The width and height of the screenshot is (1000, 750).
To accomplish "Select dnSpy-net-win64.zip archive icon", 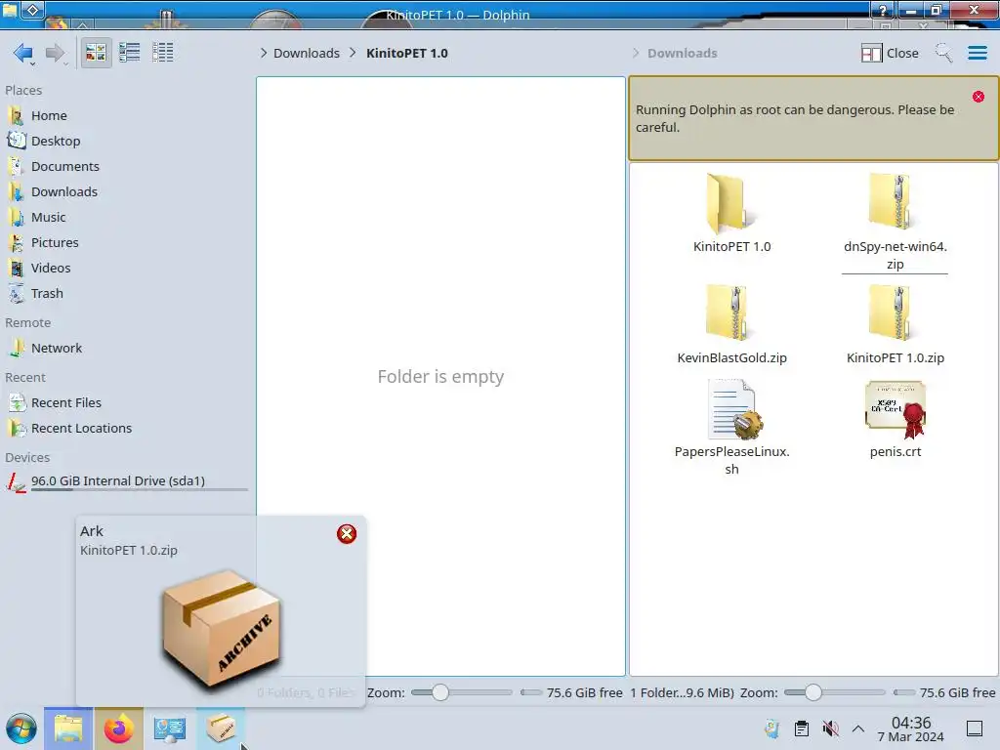I will point(895,201).
